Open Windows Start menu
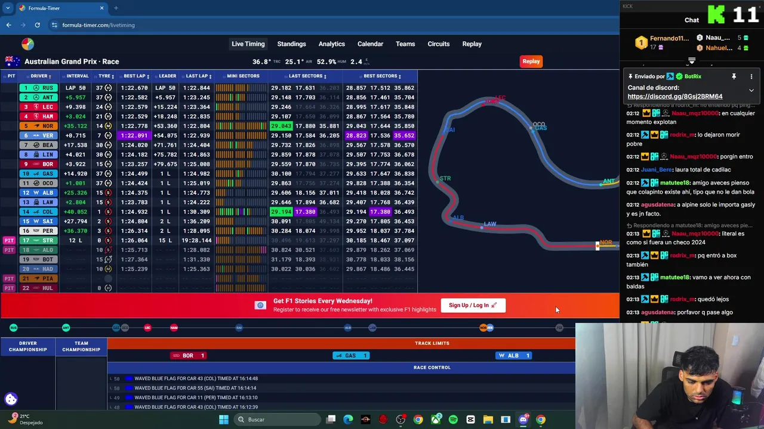This screenshot has height=429, width=764. 223,419
